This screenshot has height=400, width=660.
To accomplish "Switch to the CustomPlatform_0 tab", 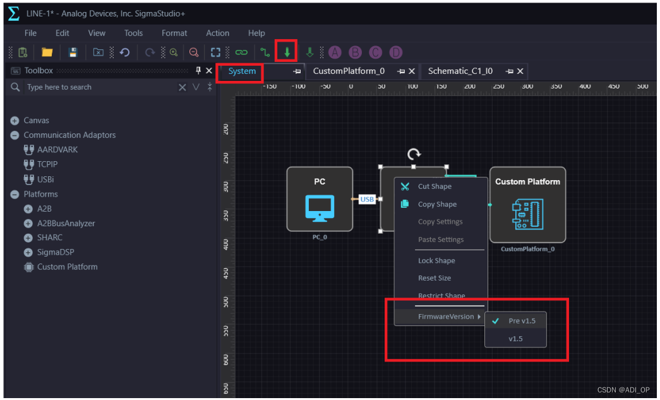I will point(349,71).
